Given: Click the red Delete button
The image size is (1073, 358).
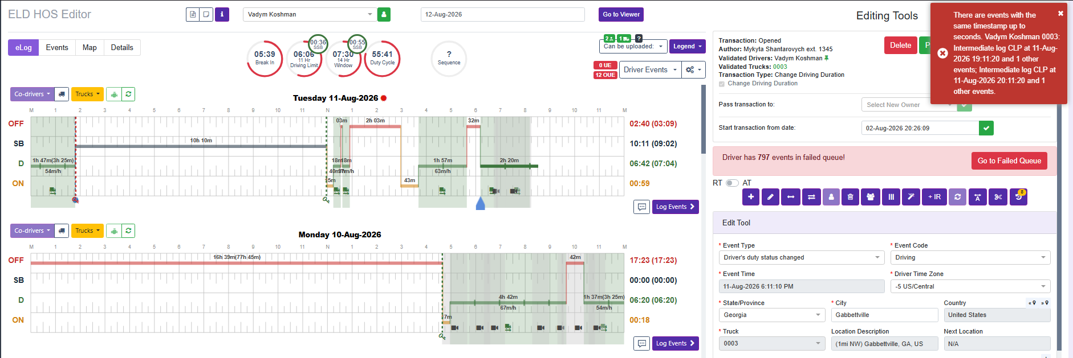Looking at the screenshot, I should coord(900,46).
